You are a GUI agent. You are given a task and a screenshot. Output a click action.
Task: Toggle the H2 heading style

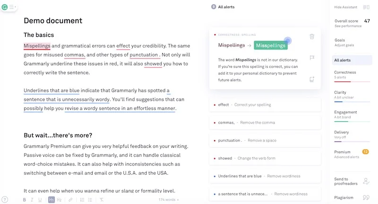[59, 200]
